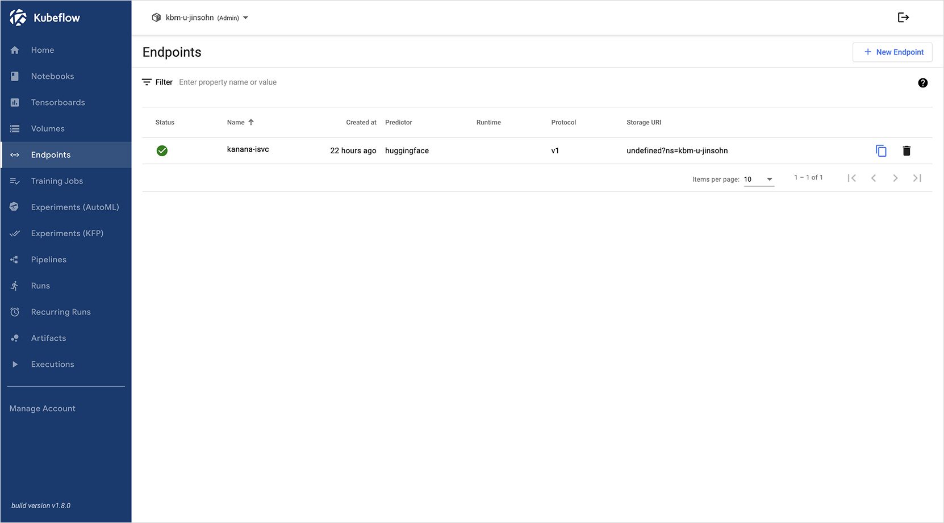Viewport: 944px width, 523px height.
Task: Click the Pipelines graph icon
Action: [x=15, y=260]
